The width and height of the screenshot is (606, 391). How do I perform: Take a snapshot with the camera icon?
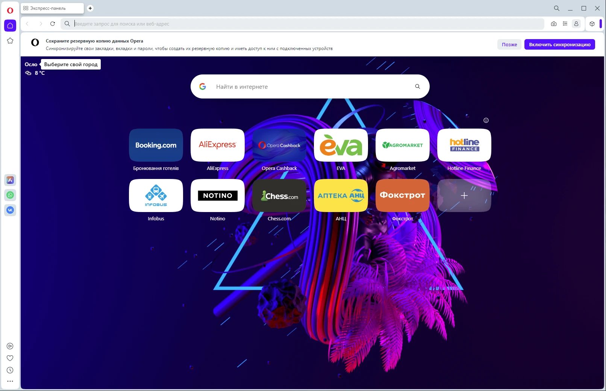pos(554,24)
